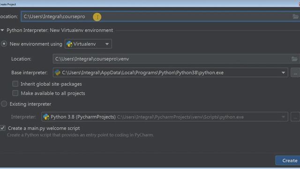Image resolution: width=300 pixels, height=169 pixels.
Task: Click the ellipsis button next to existing Interpreter
Action: click(295, 117)
